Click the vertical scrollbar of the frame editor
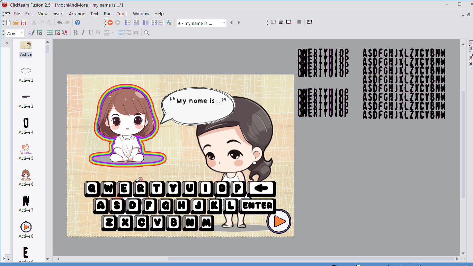 [463, 144]
